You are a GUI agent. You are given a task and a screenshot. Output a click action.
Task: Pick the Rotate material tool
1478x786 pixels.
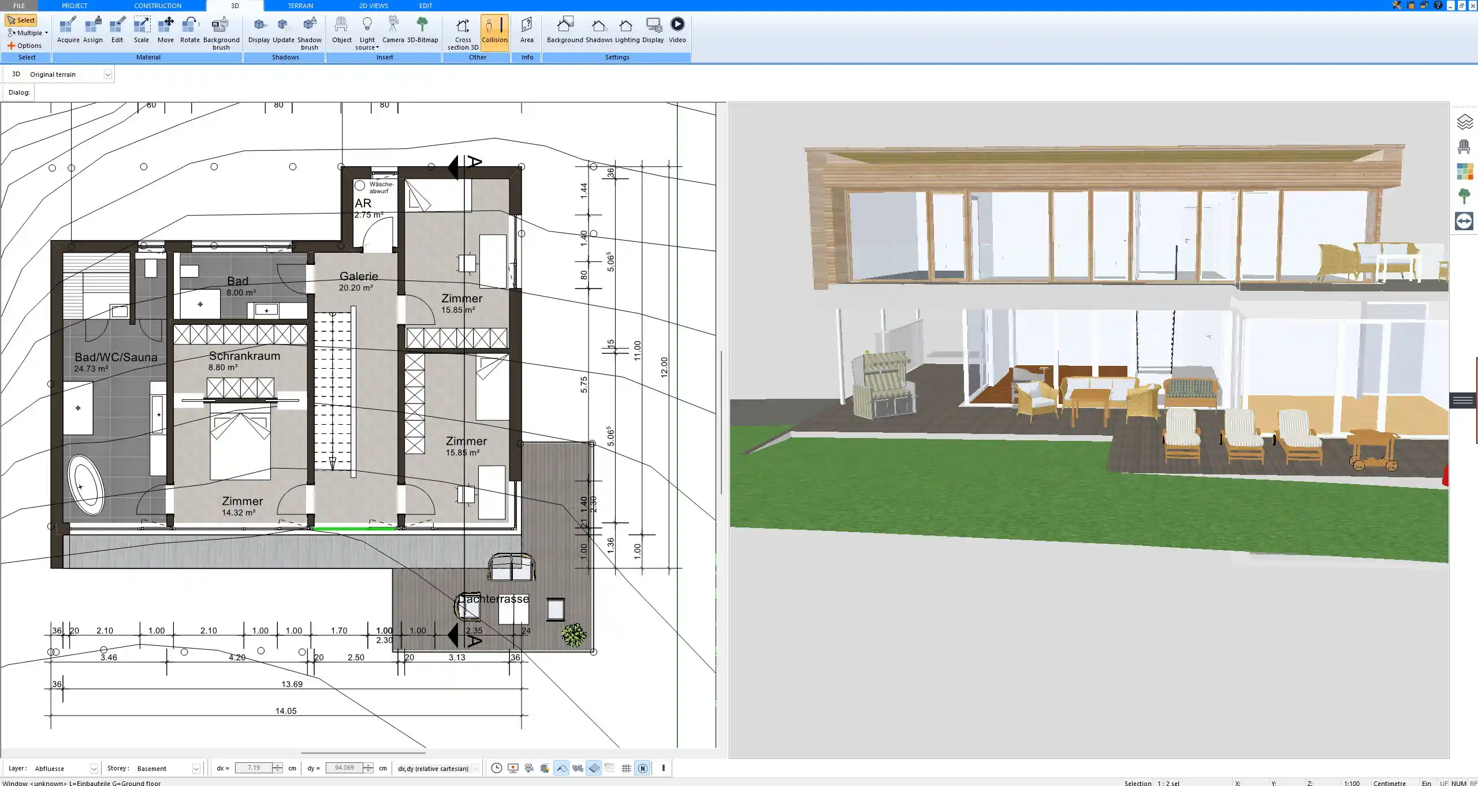coord(190,30)
